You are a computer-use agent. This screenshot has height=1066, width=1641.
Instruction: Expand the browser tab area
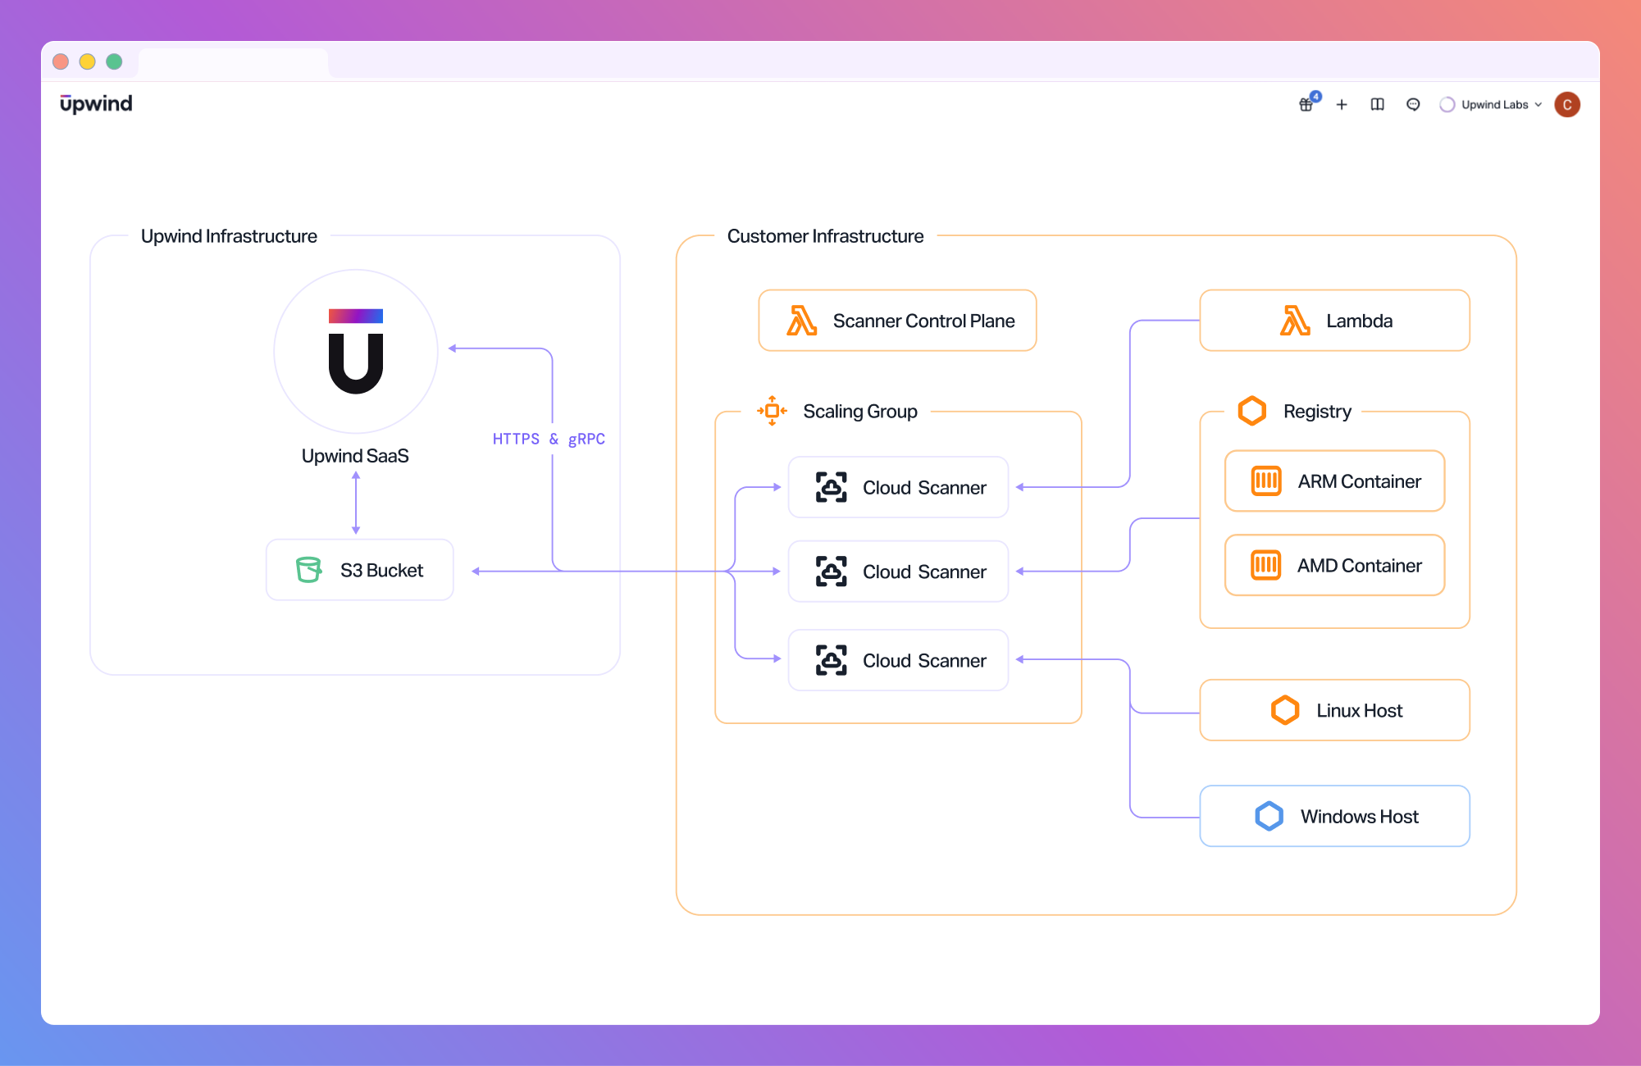tap(234, 61)
